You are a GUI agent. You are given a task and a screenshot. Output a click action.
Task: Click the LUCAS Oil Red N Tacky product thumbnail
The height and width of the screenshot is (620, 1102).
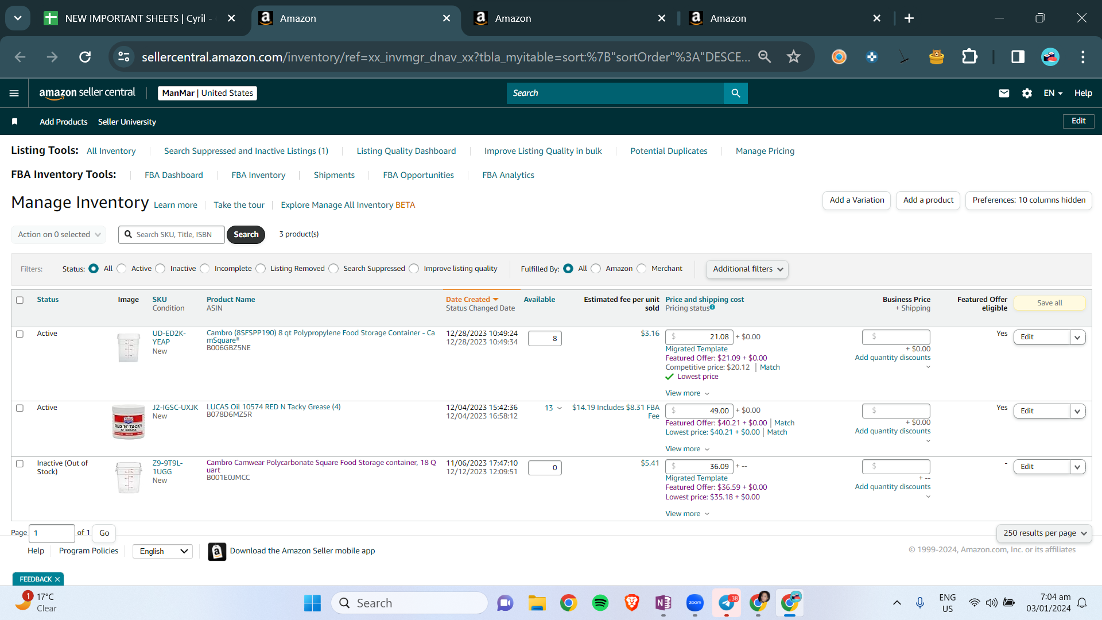(x=128, y=421)
